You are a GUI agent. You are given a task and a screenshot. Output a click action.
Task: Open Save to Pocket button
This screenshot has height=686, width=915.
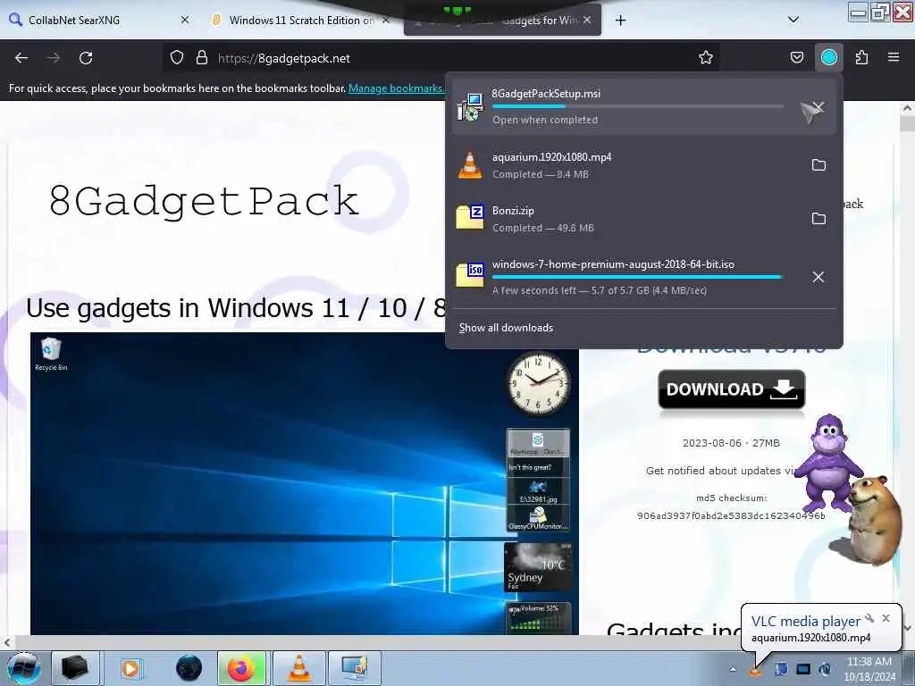click(796, 58)
